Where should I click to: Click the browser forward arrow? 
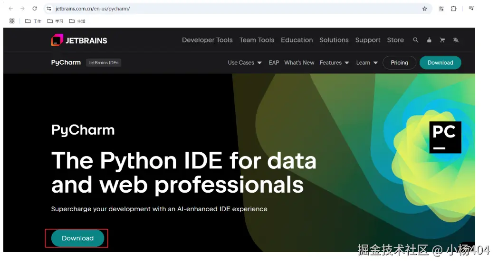[x=22, y=9]
